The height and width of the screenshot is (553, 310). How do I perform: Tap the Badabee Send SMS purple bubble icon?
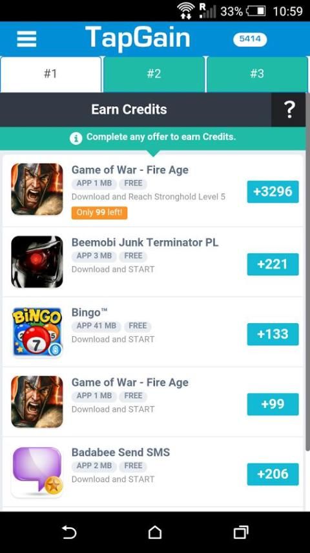pyautogui.click(x=37, y=472)
